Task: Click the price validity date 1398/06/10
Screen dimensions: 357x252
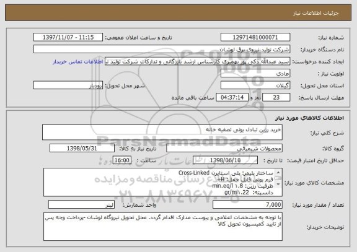Action: coord(225,160)
